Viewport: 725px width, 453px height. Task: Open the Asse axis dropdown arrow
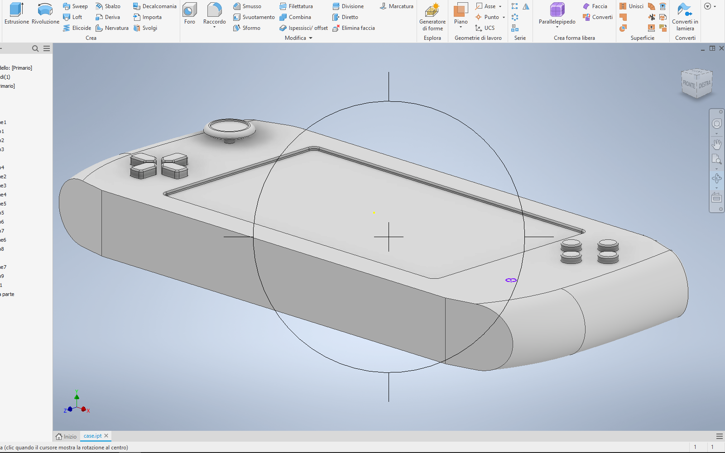tap(500, 6)
